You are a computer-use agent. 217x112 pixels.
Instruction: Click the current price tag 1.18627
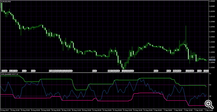tap(212, 60)
